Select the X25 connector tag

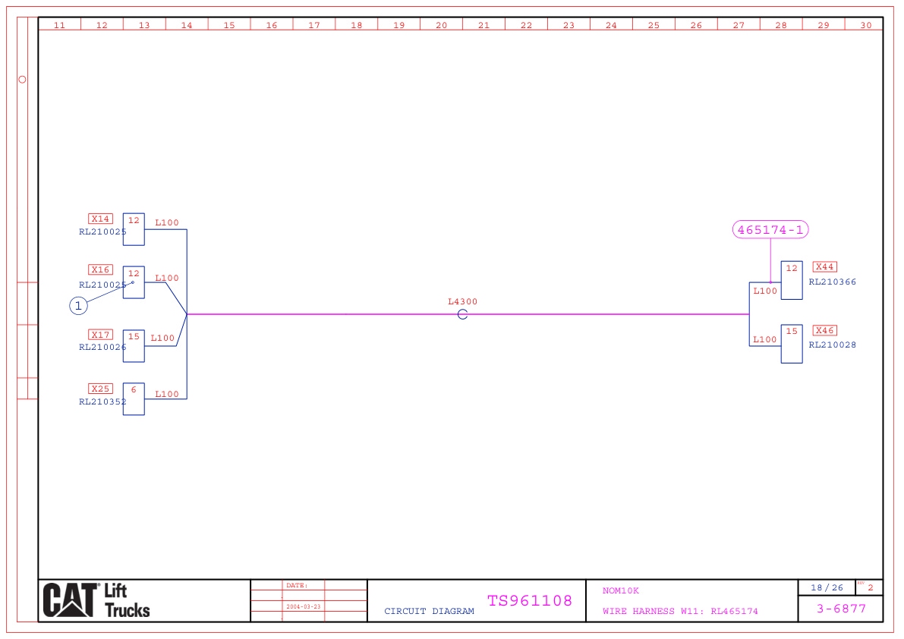click(100, 389)
